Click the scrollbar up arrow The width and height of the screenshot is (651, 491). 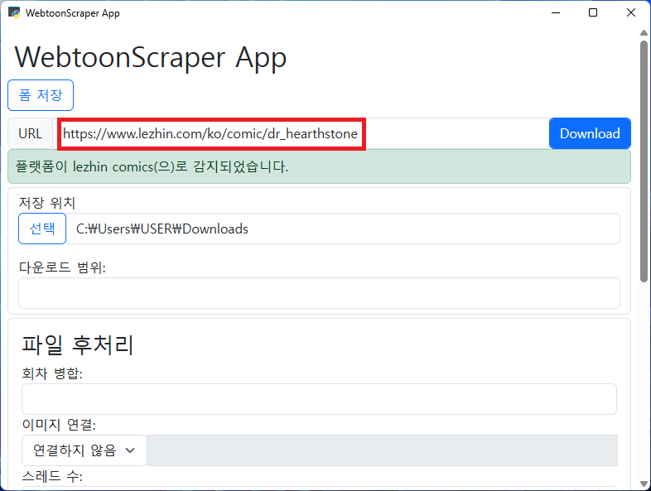(x=644, y=33)
